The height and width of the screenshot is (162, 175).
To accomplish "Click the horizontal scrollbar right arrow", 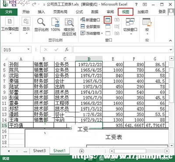I will tap(167, 151).
